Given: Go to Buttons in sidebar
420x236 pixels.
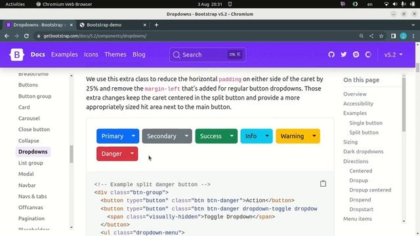Looking at the screenshot, I should point(28,85).
